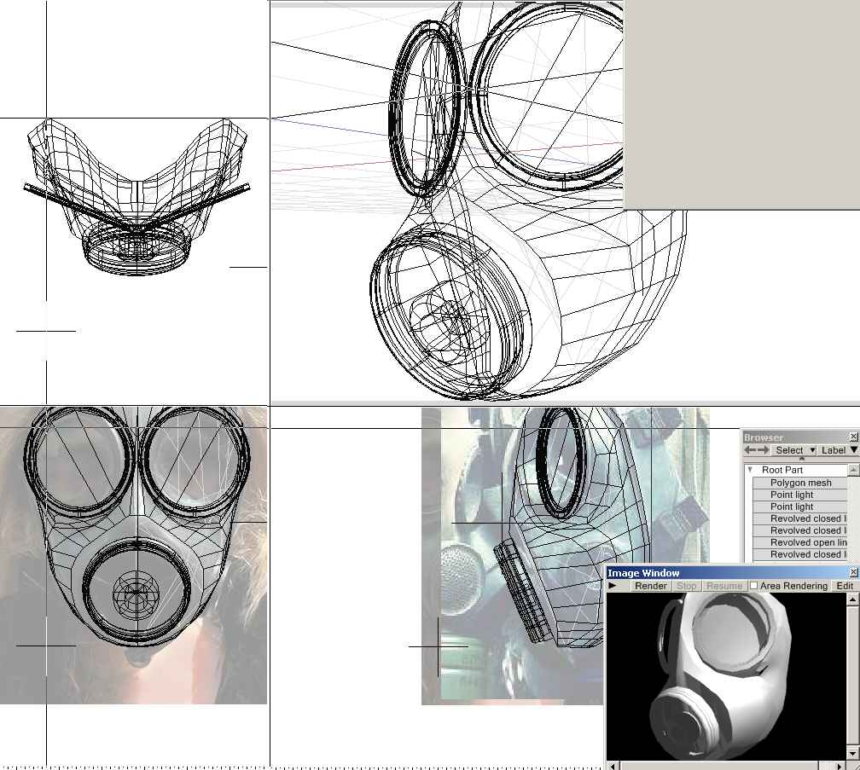The height and width of the screenshot is (770, 860).
Task: Click Image Window horizontal scroll-right arrow
Action: pyautogui.click(x=840, y=766)
